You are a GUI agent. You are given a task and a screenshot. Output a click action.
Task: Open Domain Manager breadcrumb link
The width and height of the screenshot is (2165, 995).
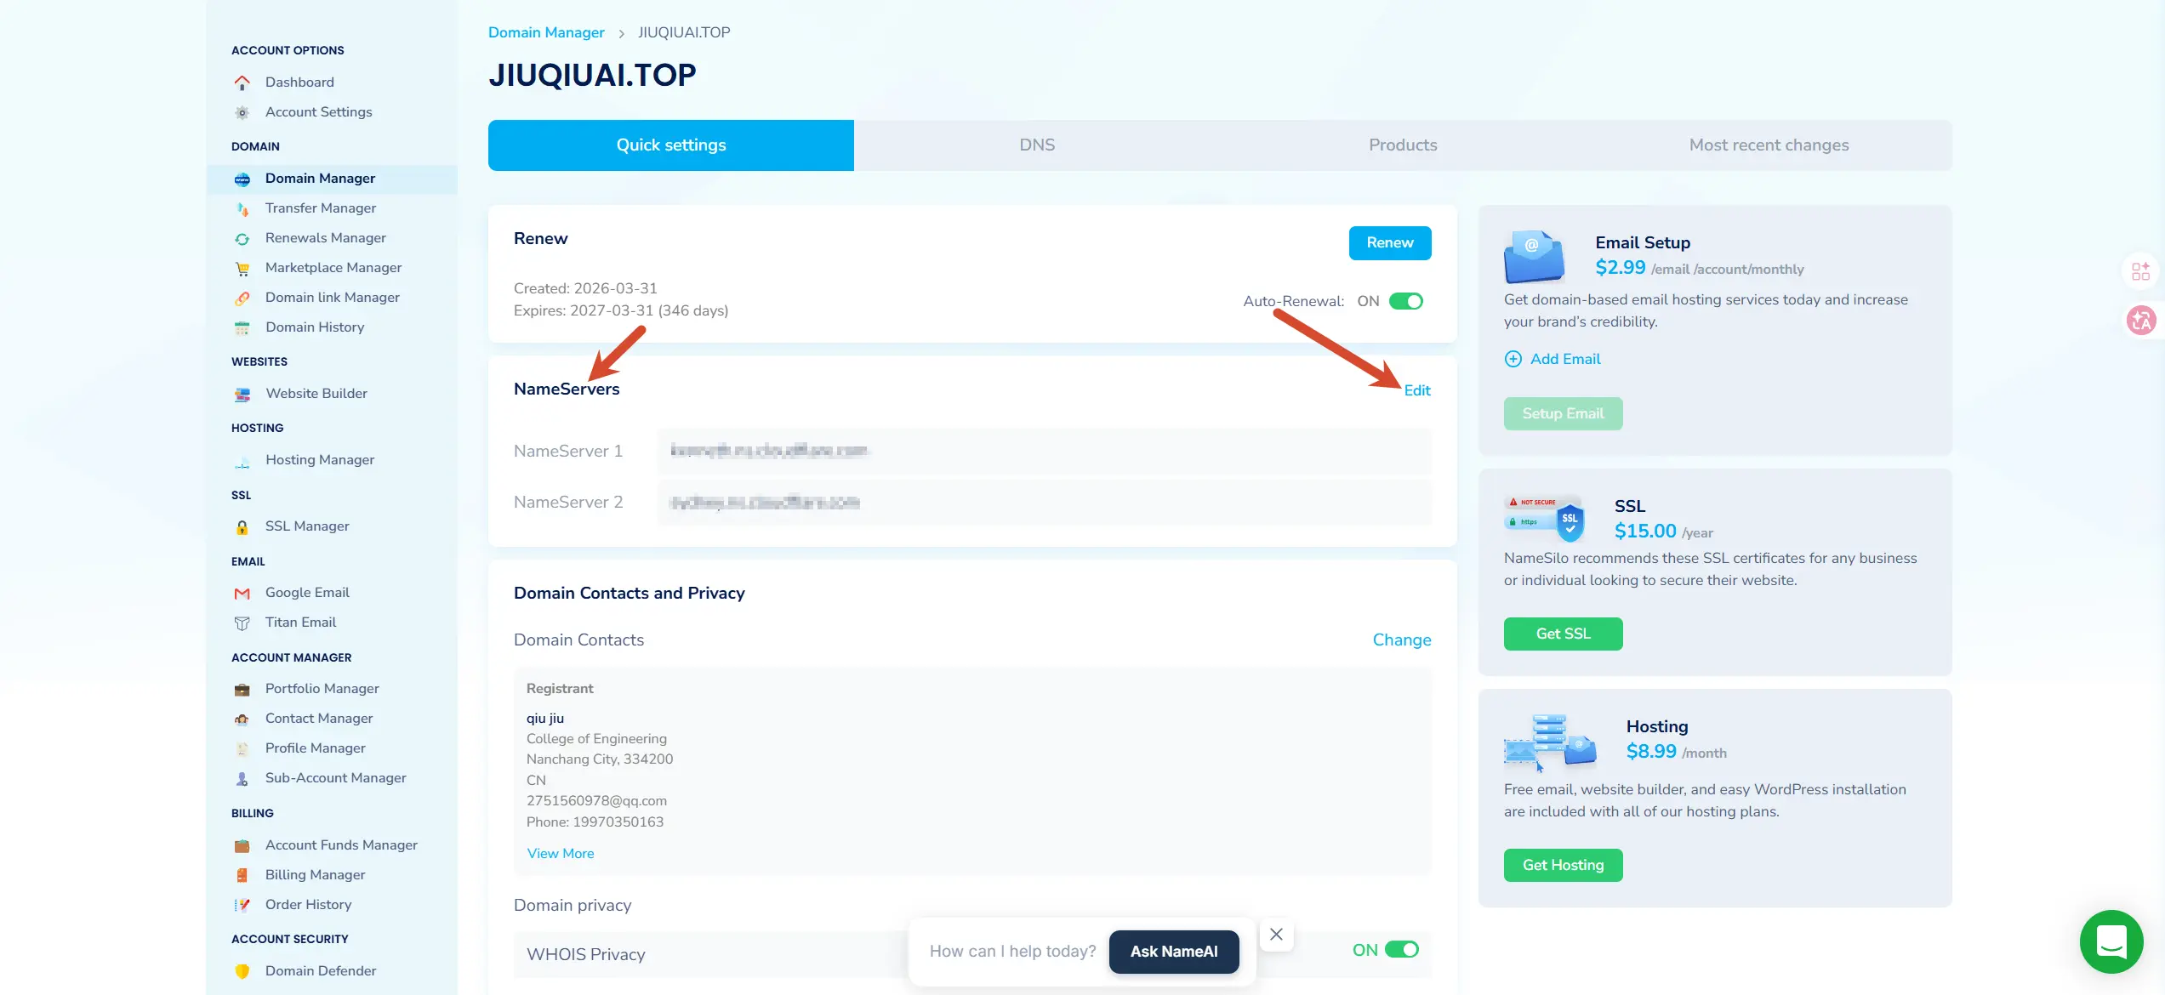546,32
